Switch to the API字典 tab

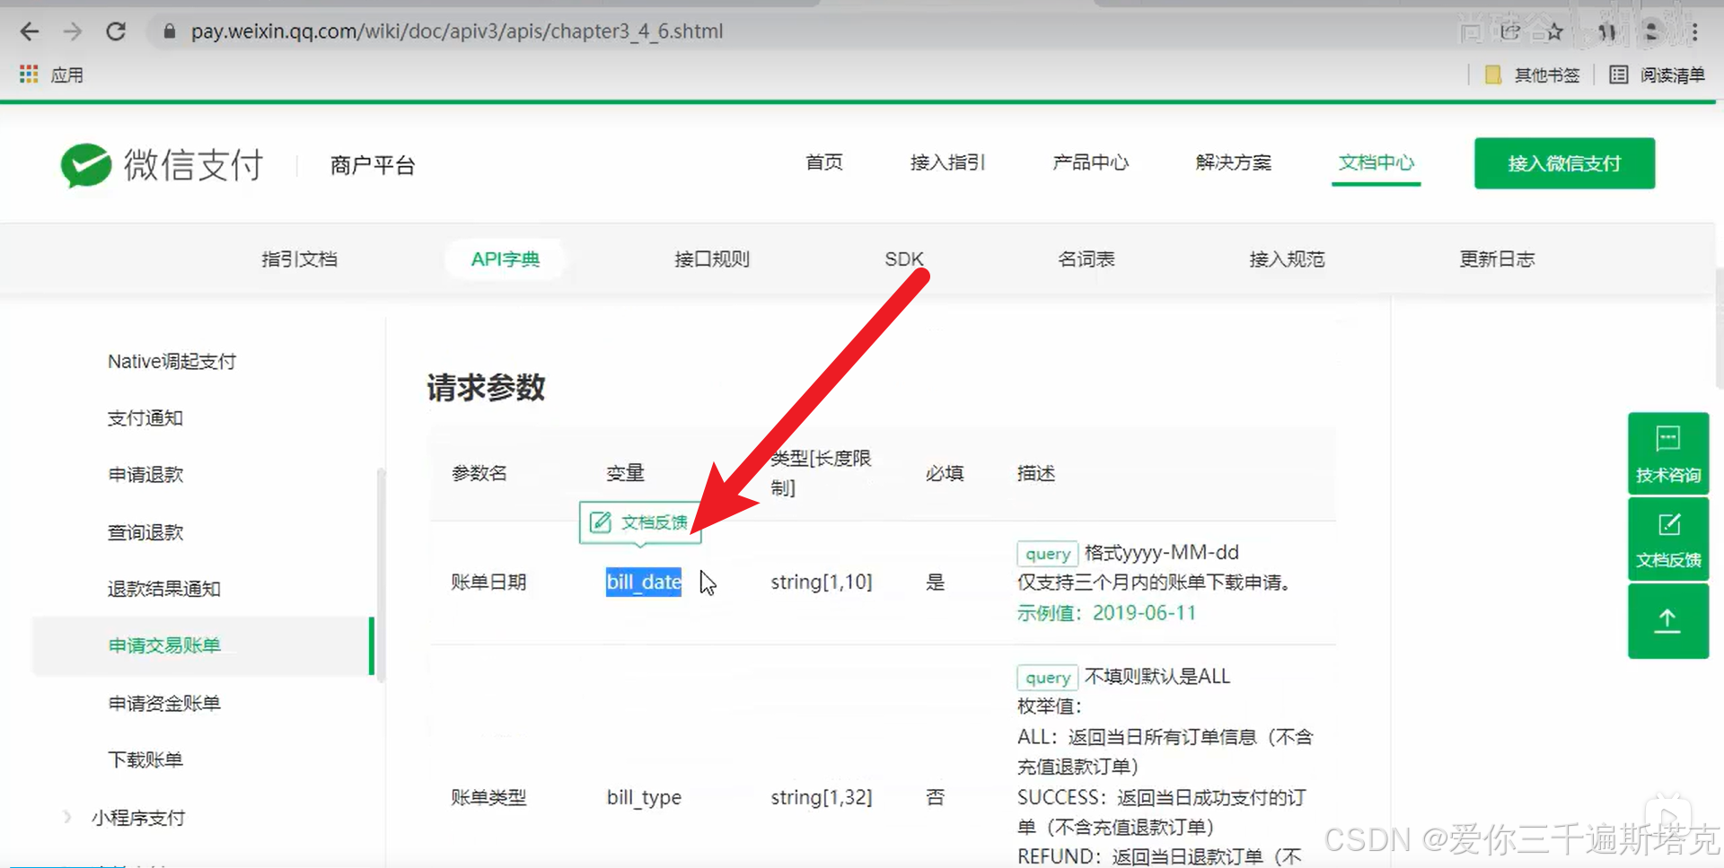coord(506,259)
